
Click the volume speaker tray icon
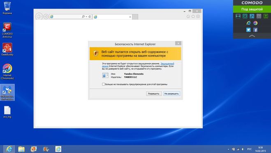243,149
